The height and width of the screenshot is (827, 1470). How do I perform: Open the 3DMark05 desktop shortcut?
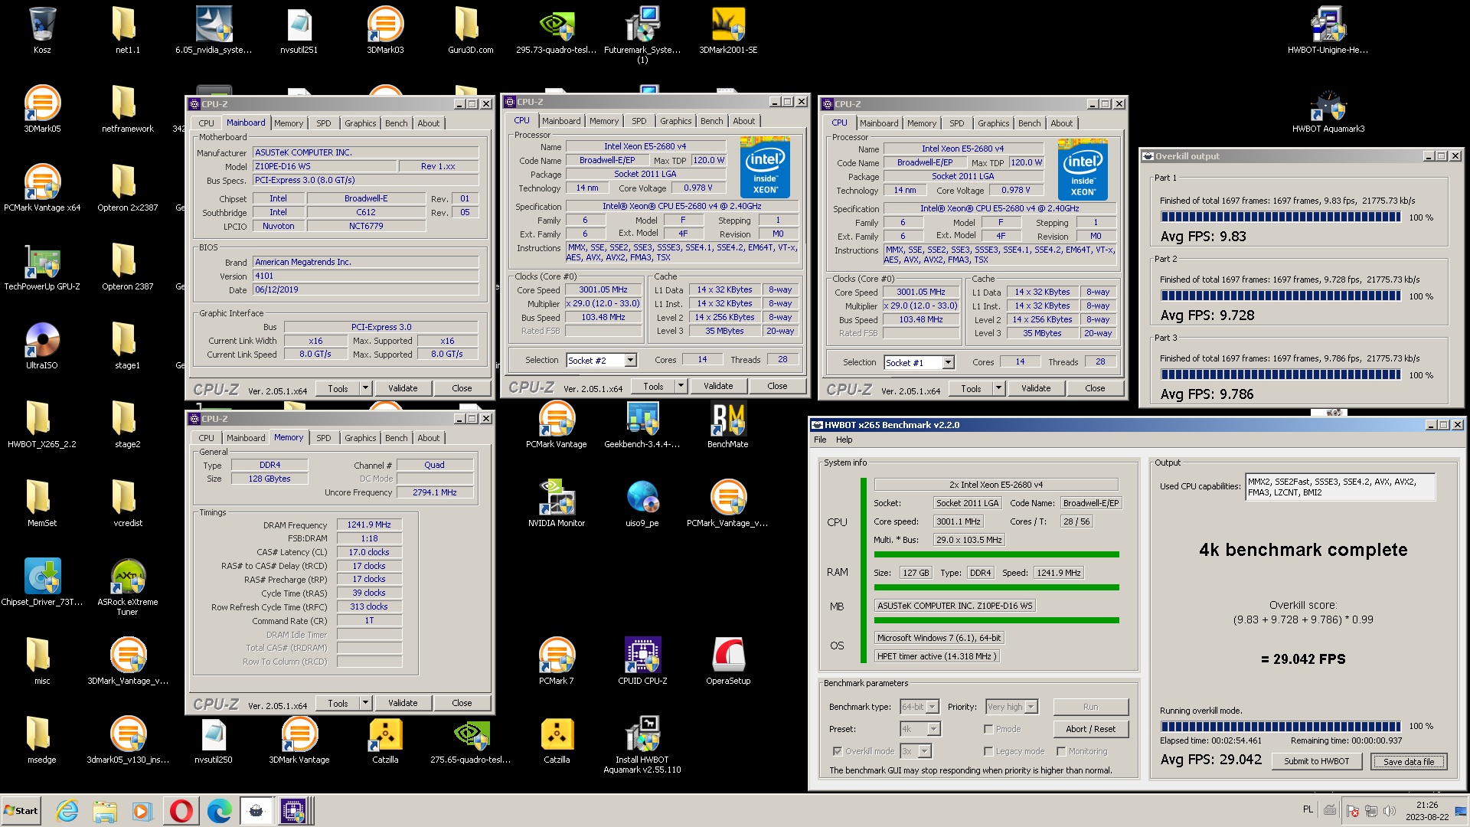pos(42,108)
